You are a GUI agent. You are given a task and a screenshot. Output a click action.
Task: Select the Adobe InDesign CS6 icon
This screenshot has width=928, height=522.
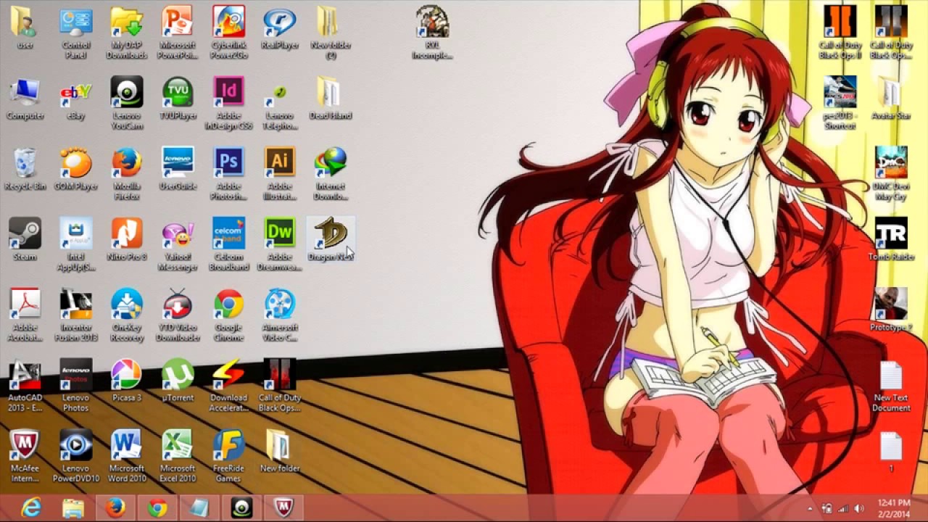[x=228, y=104]
